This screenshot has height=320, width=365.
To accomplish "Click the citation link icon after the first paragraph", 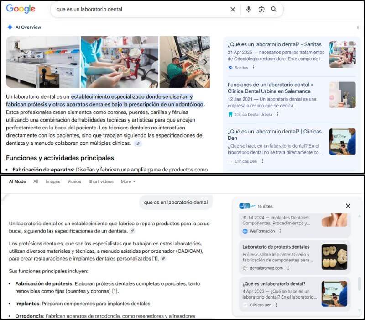I will click(138, 143).
